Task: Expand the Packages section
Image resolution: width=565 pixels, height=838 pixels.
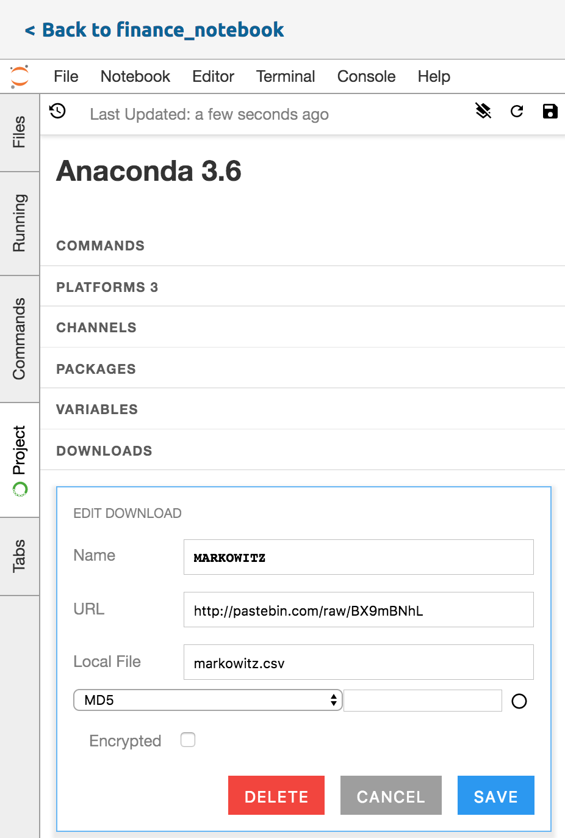Action: [x=96, y=369]
